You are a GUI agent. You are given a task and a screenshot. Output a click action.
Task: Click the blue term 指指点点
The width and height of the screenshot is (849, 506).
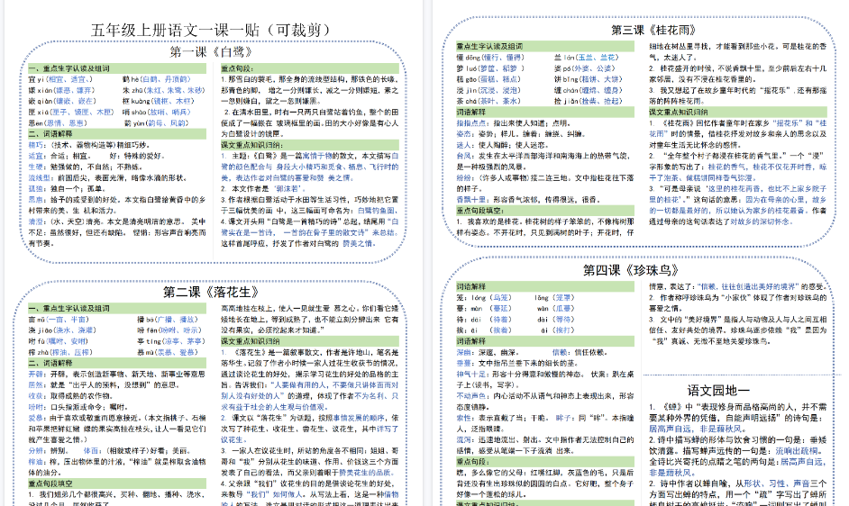coord(470,122)
